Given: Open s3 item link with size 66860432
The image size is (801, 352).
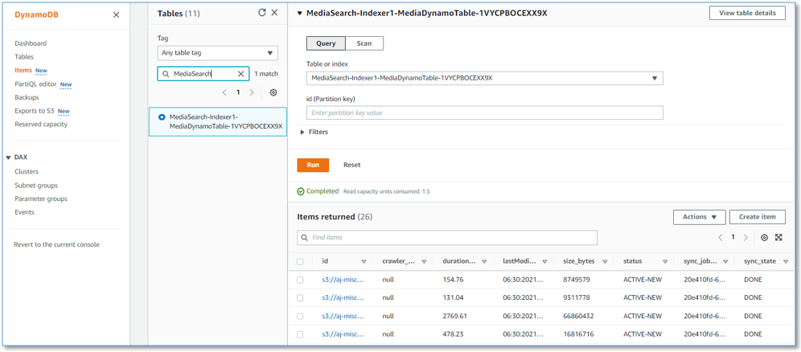Looking at the screenshot, I should (343, 316).
